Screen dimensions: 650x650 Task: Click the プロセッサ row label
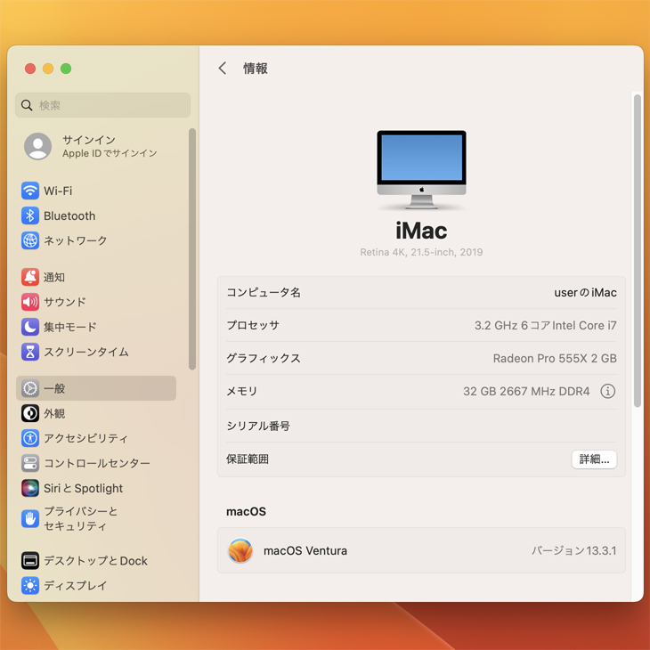253,325
